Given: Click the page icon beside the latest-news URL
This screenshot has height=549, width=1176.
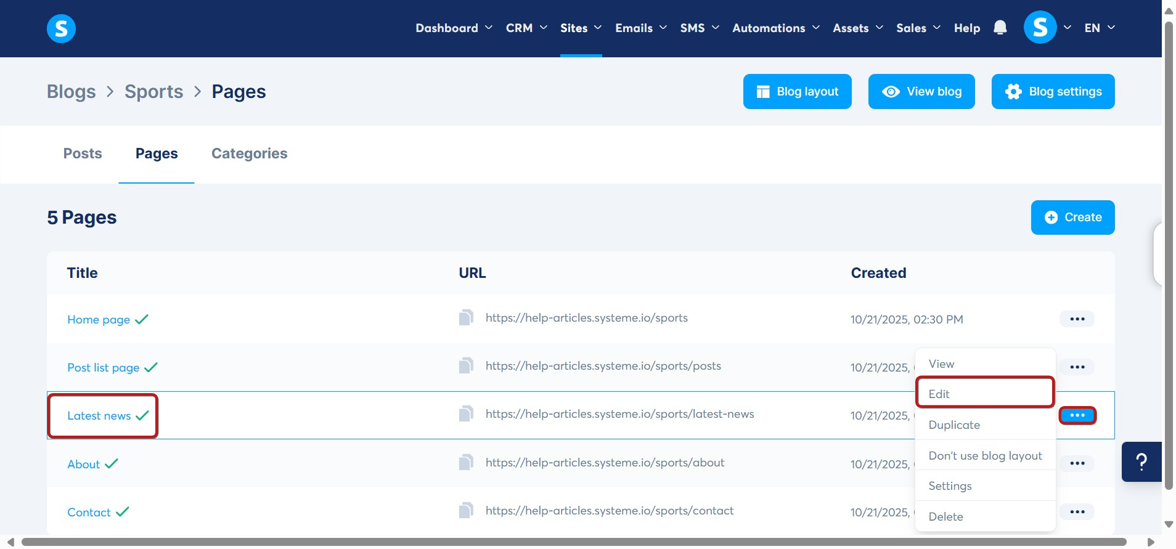Looking at the screenshot, I should (x=466, y=413).
